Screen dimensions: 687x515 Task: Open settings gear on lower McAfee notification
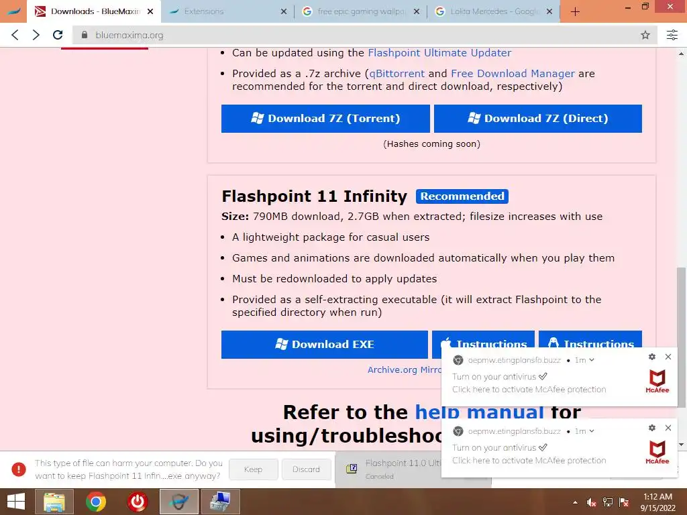pos(652,428)
